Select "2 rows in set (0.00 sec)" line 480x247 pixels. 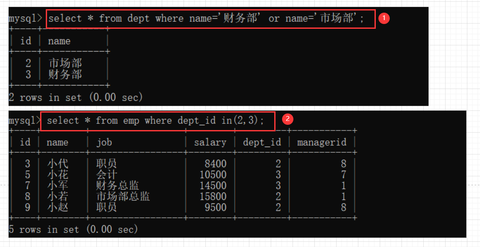[x=75, y=97]
